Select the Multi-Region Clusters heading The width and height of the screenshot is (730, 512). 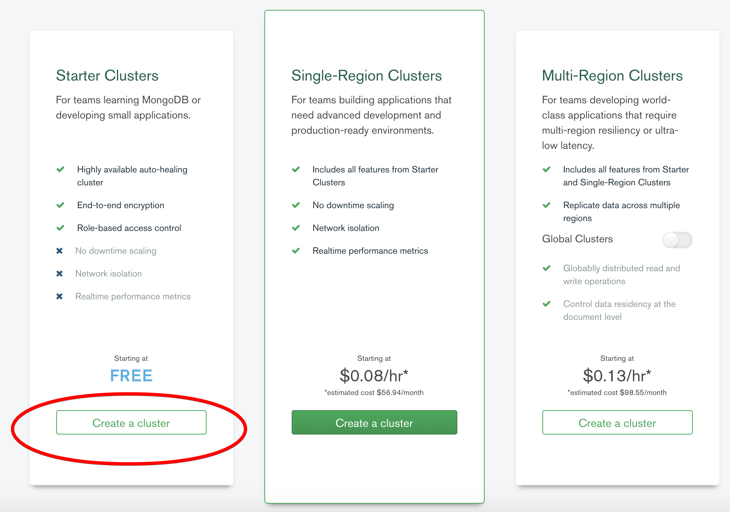click(x=612, y=76)
